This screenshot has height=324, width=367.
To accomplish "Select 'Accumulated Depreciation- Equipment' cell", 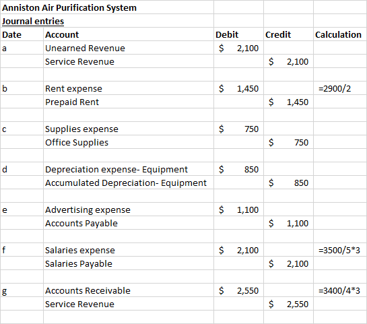I will click(129, 183).
